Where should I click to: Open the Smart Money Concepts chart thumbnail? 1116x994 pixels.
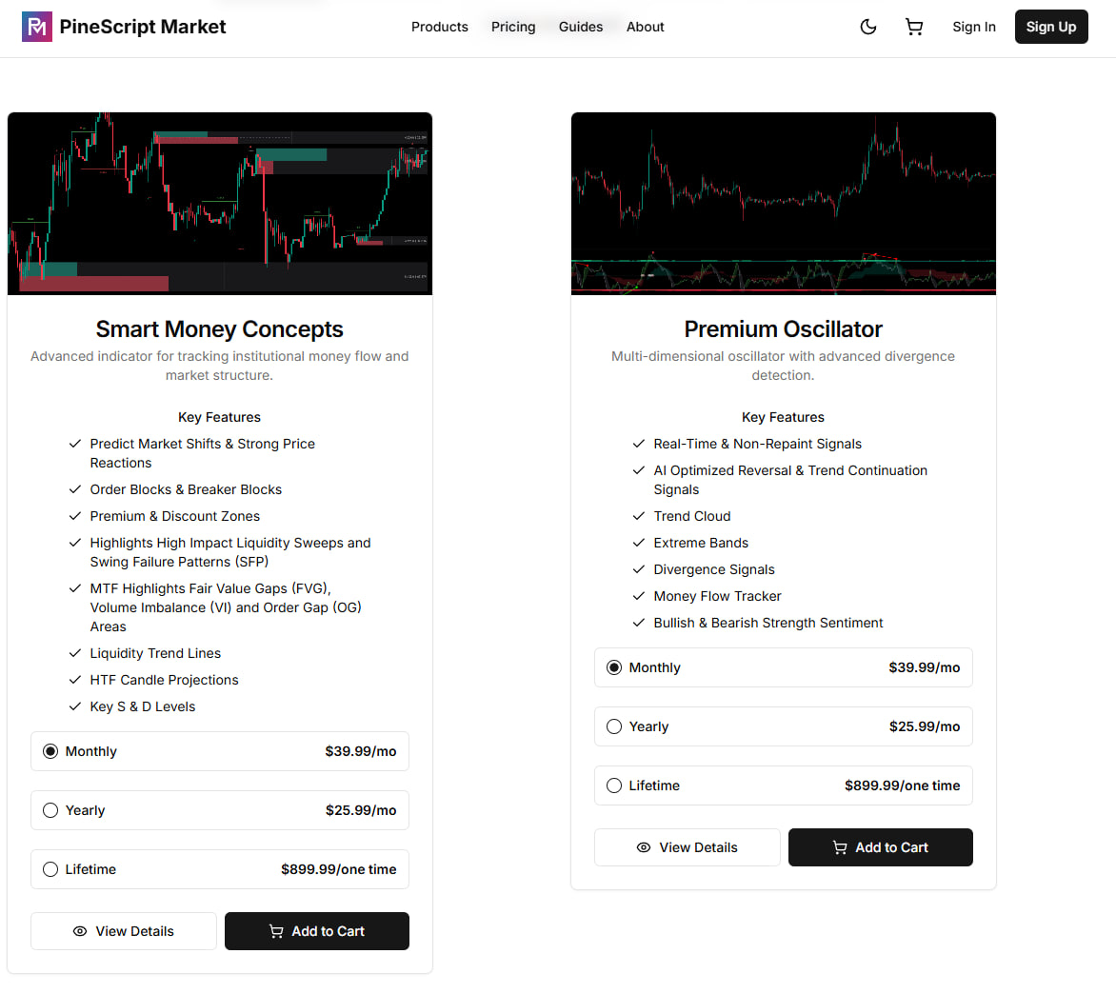(x=220, y=204)
